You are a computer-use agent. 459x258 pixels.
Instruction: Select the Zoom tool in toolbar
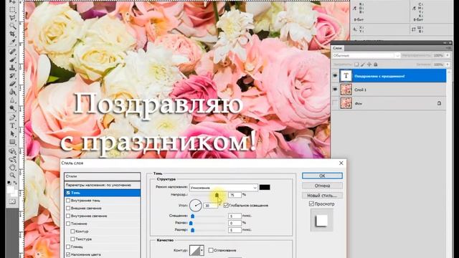12,176
